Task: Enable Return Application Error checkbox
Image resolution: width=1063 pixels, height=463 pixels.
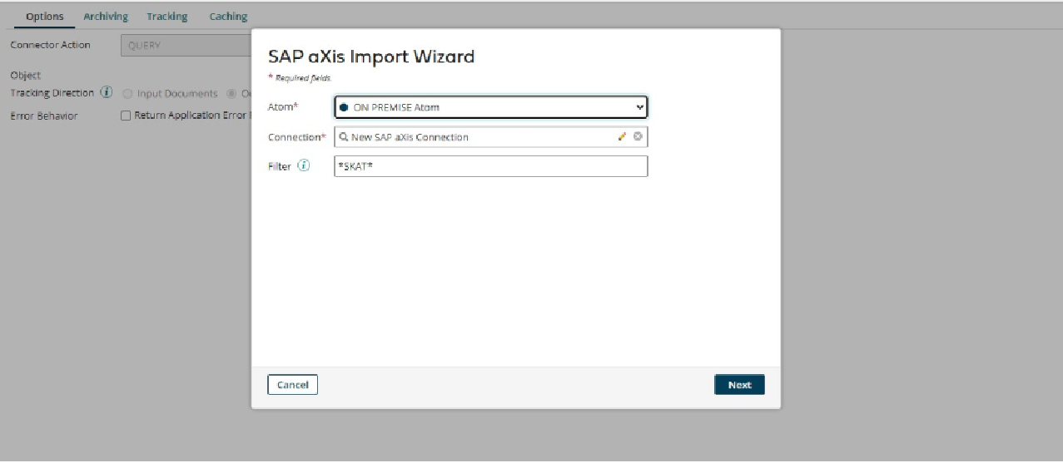Action: click(127, 116)
